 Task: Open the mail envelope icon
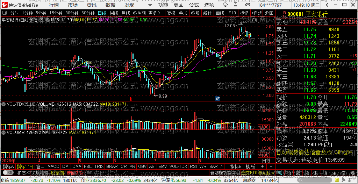pyautogui.click(x=247, y=5)
